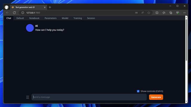Viewport: 191px width, 107px height.
Task: Add page to favorites star icon
Action: pos(149,12)
